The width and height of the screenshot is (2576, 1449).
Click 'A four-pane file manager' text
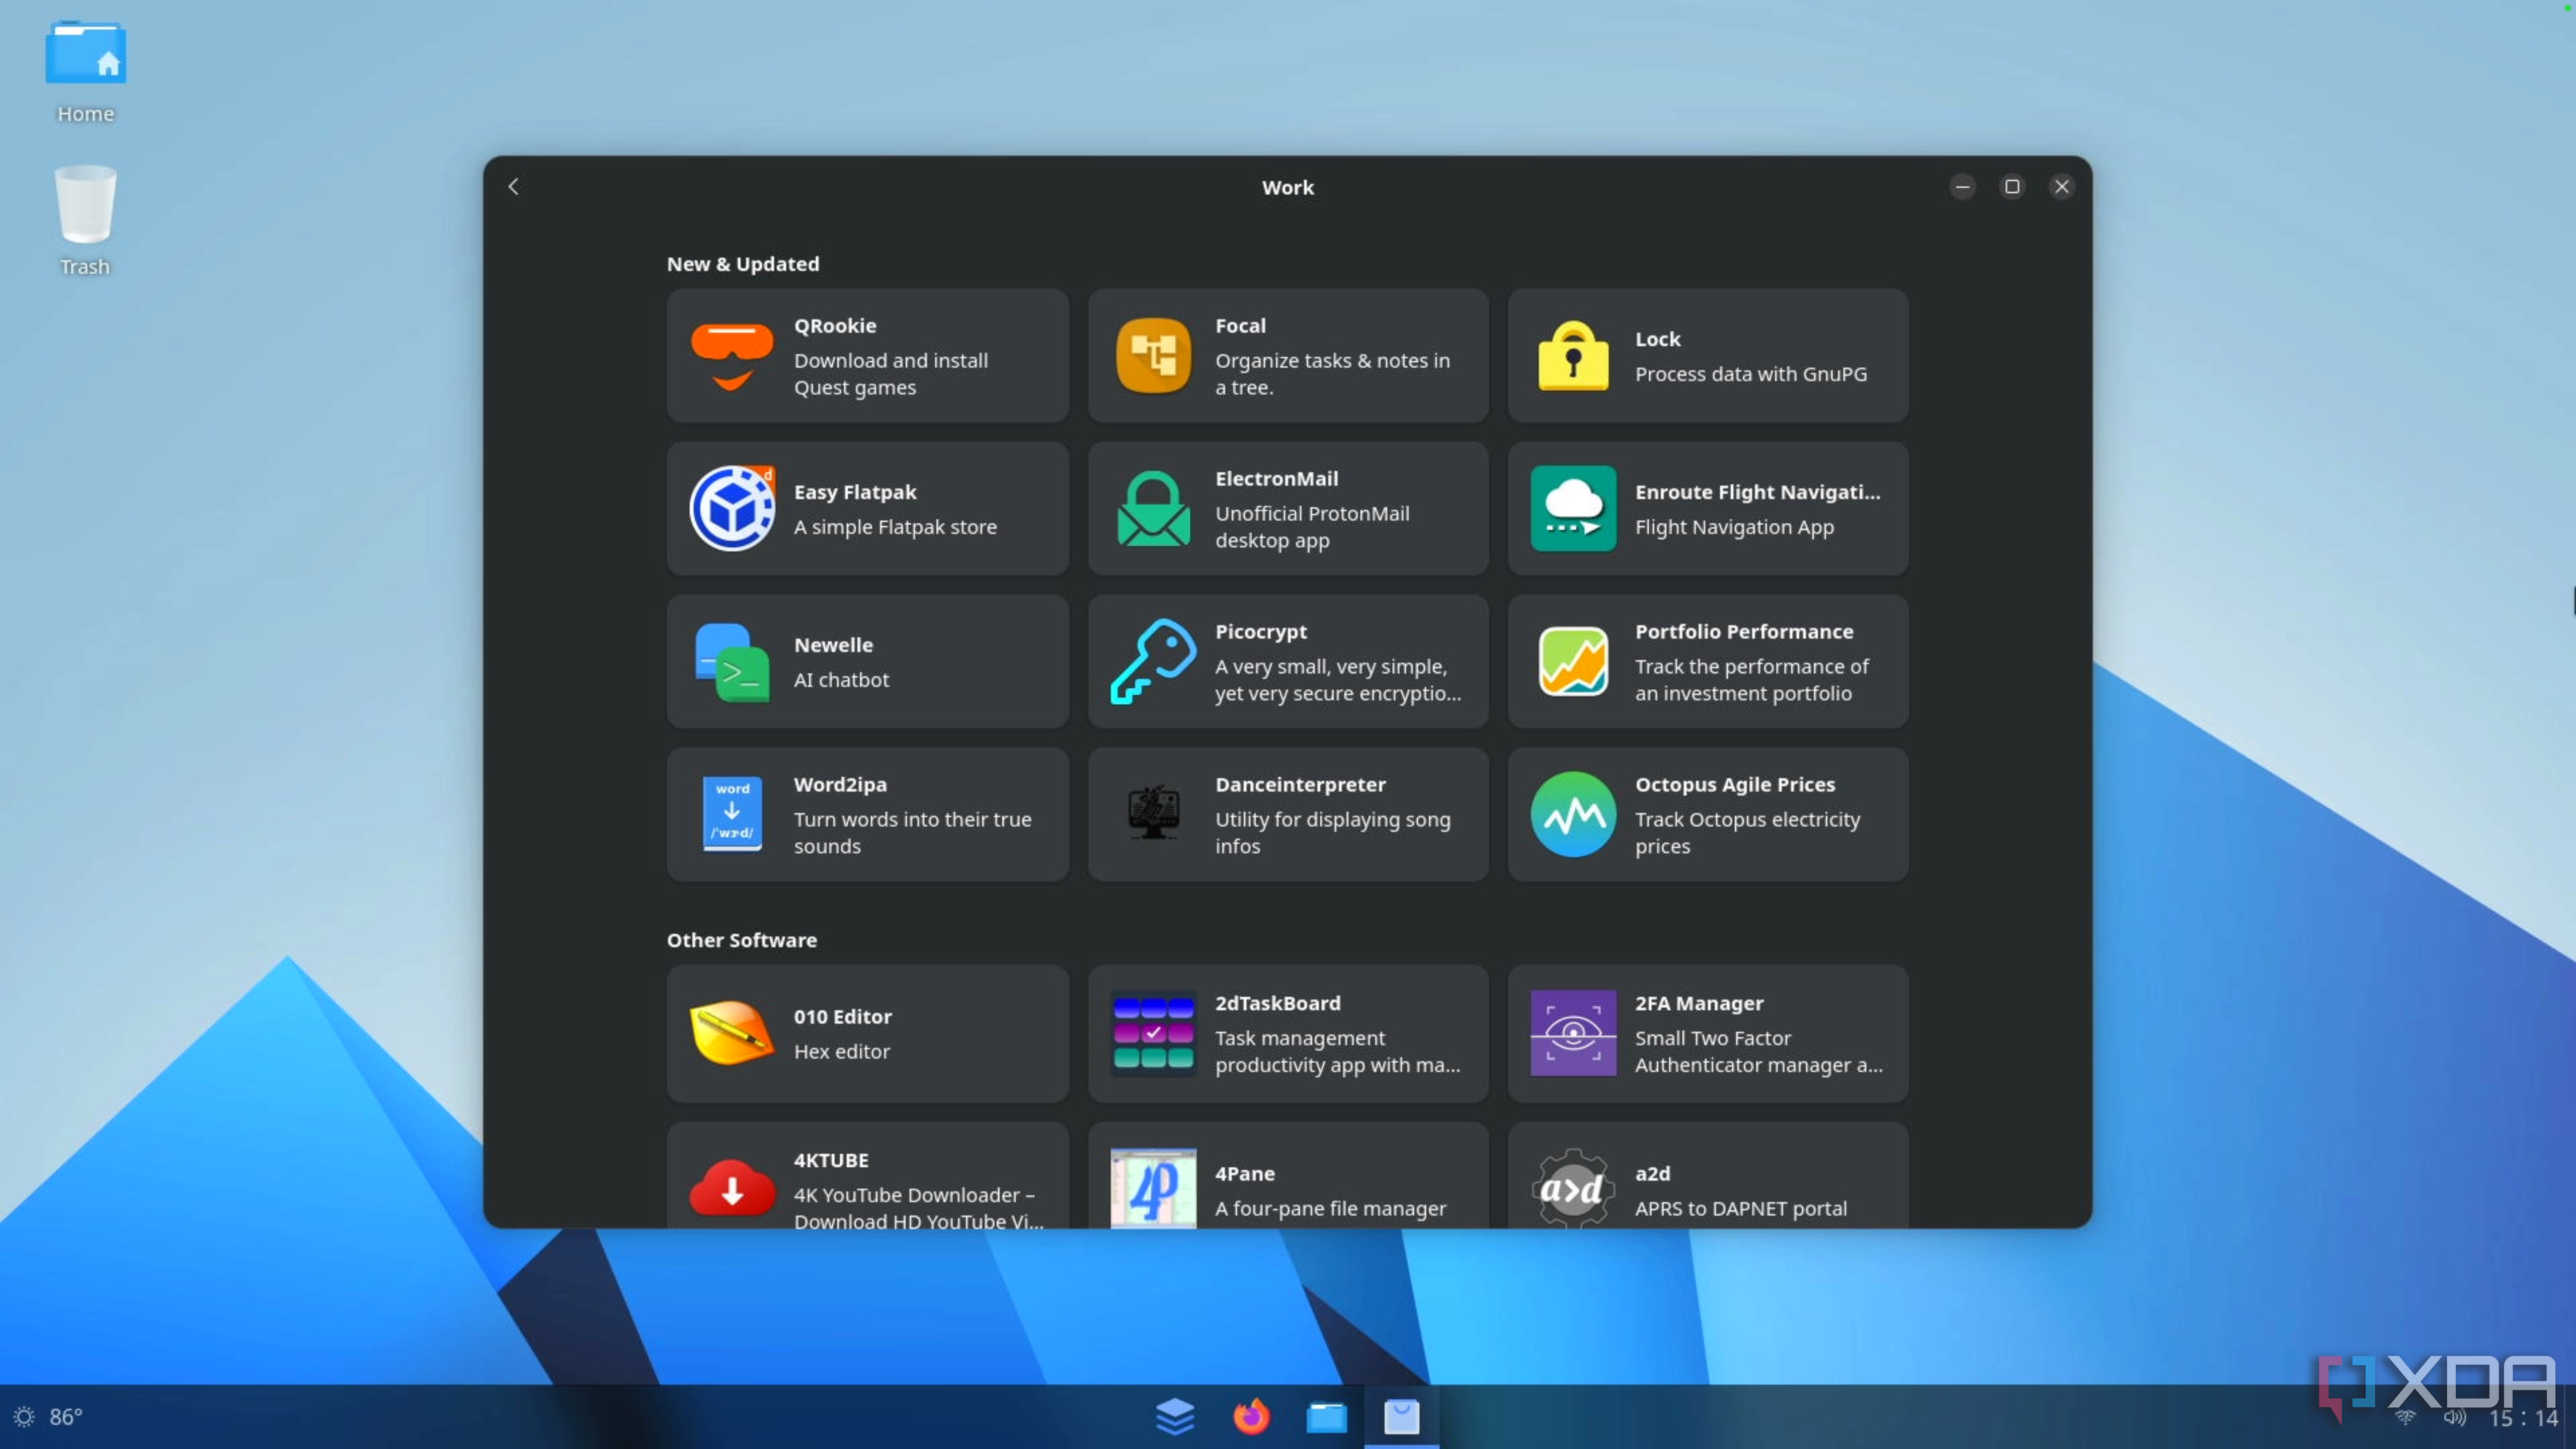[x=1330, y=1208]
